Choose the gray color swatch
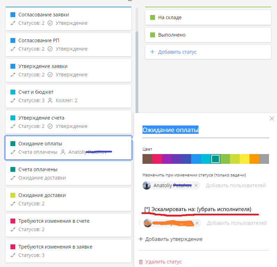Viewport: 277px width, 267px height. (x=264, y=159)
